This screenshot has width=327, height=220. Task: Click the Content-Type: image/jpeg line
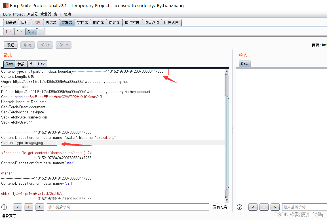(22, 143)
